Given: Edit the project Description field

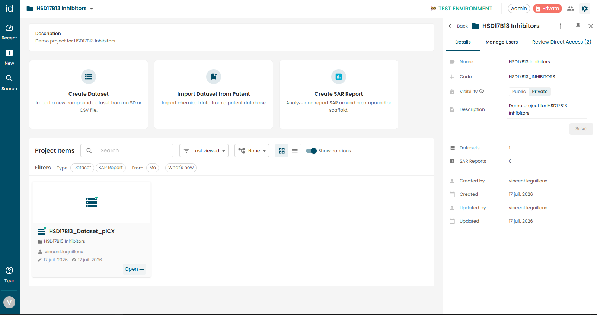Looking at the screenshot, I should (548, 109).
